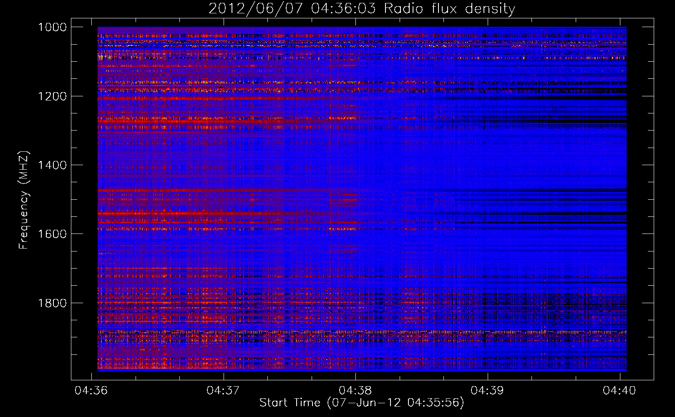The image size is (675, 417).
Task: Click the 04:36 time tick label
Action: 91,390
